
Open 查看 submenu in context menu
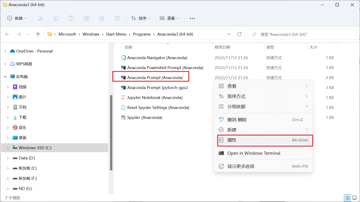263,86
